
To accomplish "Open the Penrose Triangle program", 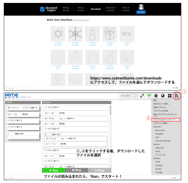I will [163, 141].
